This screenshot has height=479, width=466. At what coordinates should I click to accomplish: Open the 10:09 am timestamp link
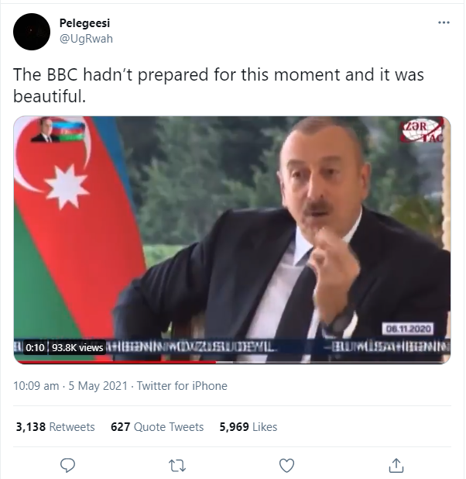click(x=36, y=386)
